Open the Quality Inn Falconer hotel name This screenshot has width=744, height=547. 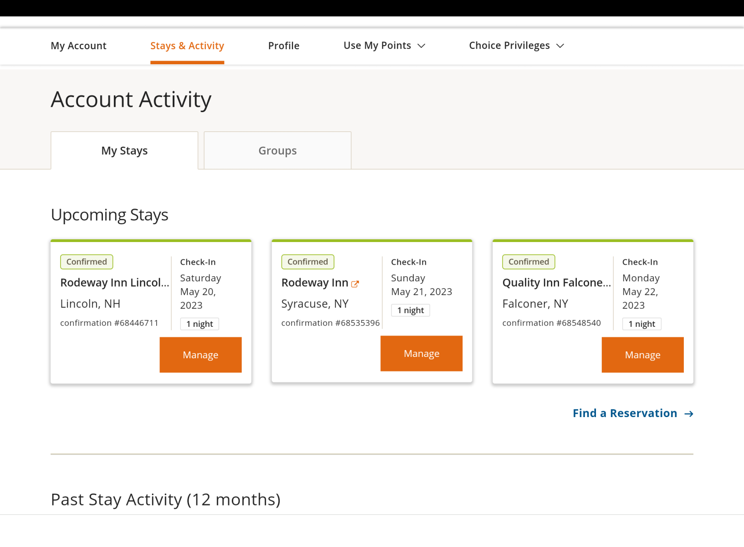click(556, 283)
